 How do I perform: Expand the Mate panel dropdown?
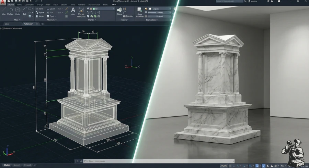coord(17,20)
